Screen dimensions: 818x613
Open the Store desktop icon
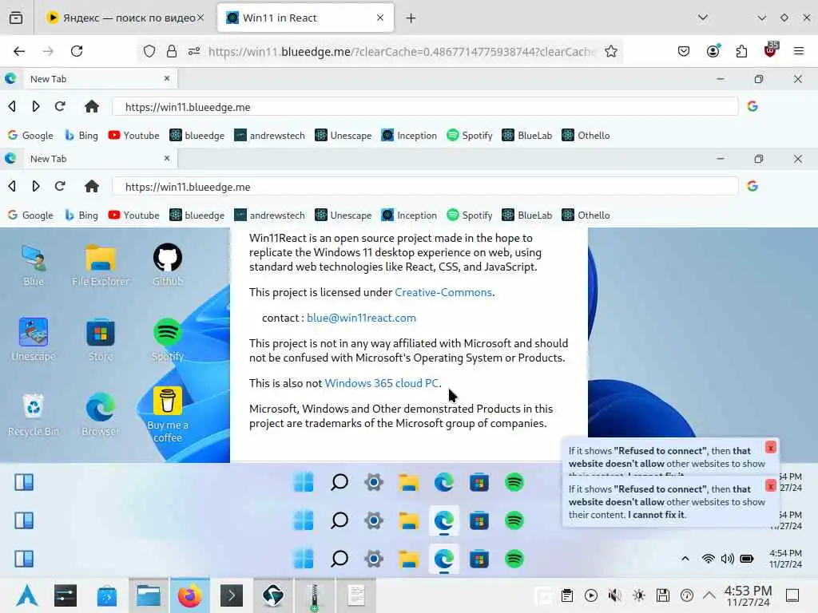(x=100, y=339)
